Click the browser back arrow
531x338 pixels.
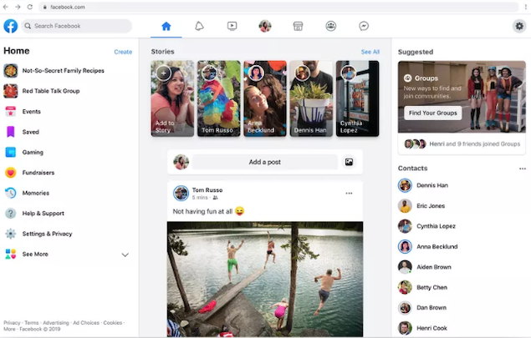5,7
